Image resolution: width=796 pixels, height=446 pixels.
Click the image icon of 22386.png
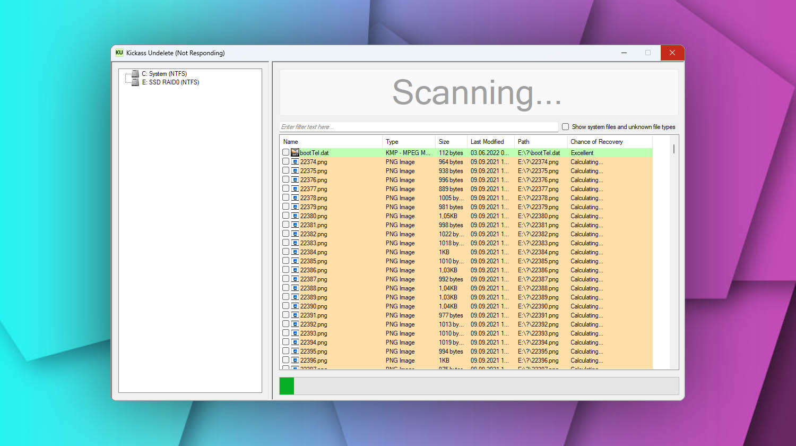point(295,270)
